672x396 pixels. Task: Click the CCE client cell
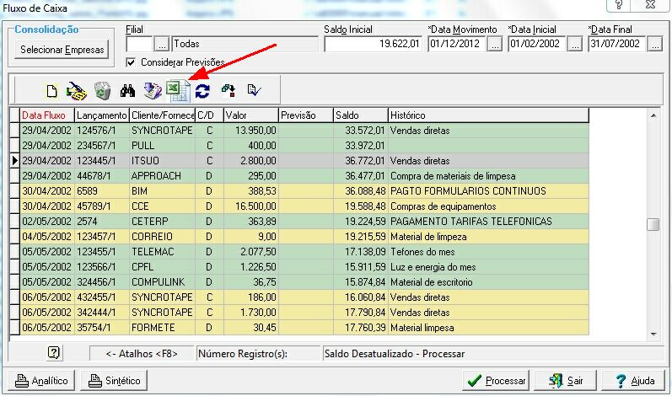point(163,206)
